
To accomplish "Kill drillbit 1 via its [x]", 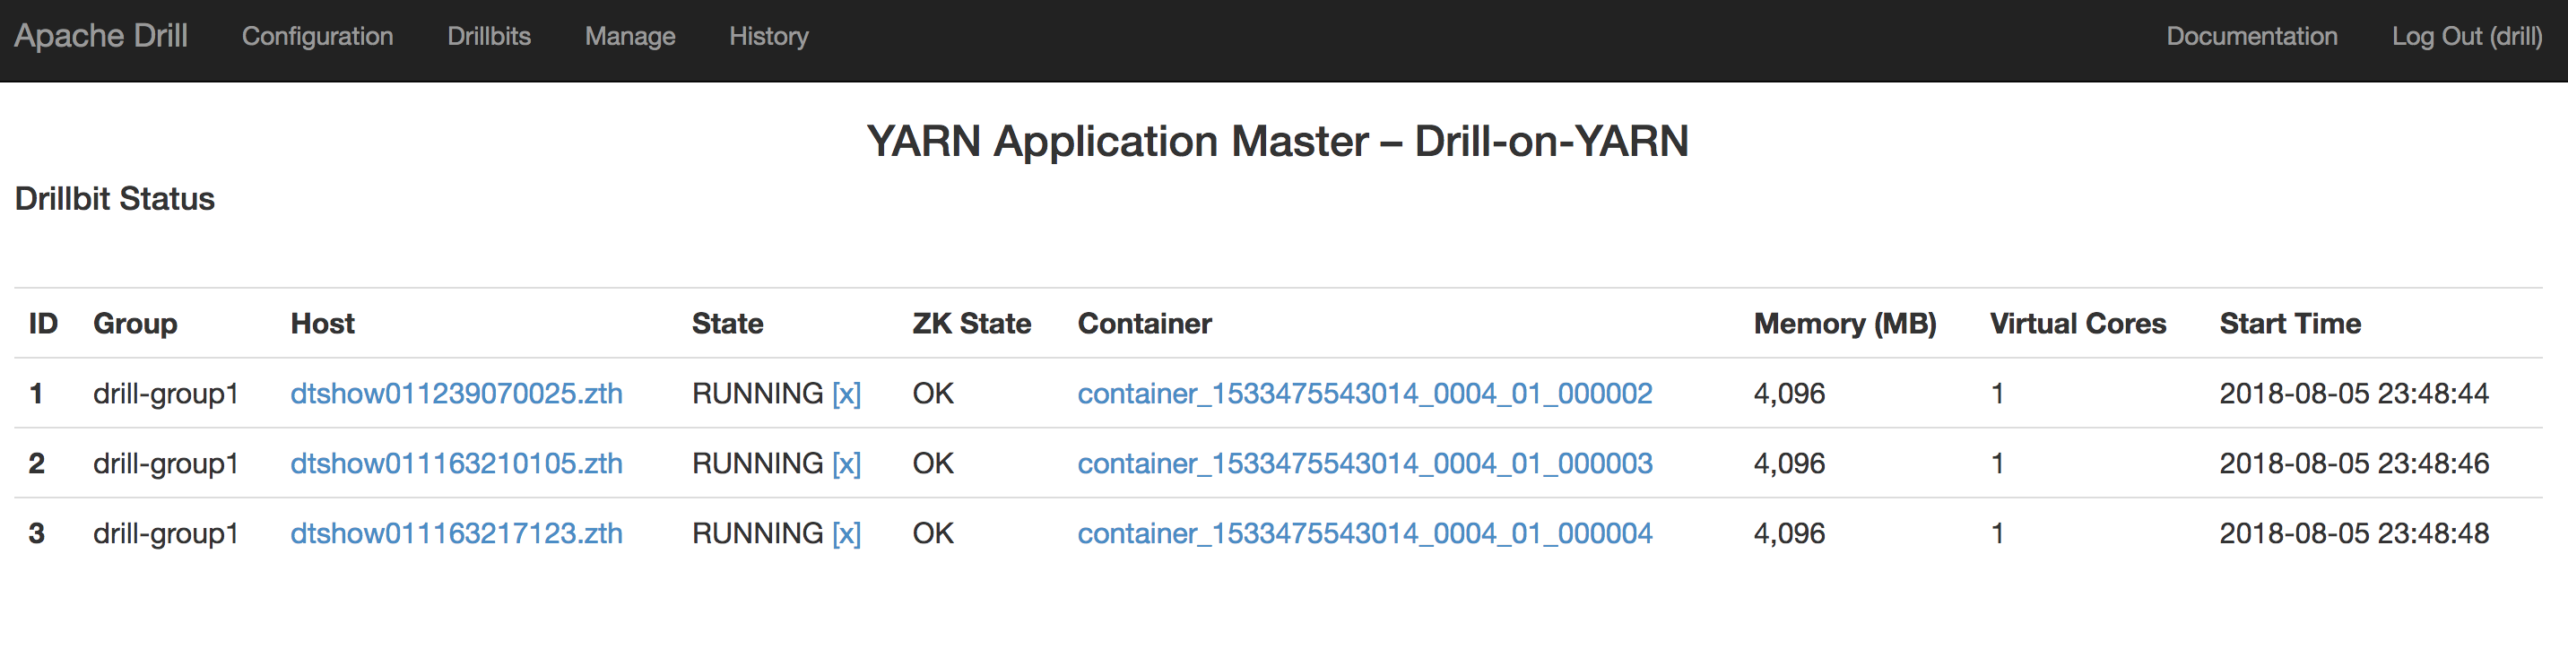I will (846, 394).
